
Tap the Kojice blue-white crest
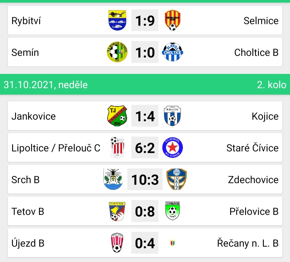tap(173, 116)
